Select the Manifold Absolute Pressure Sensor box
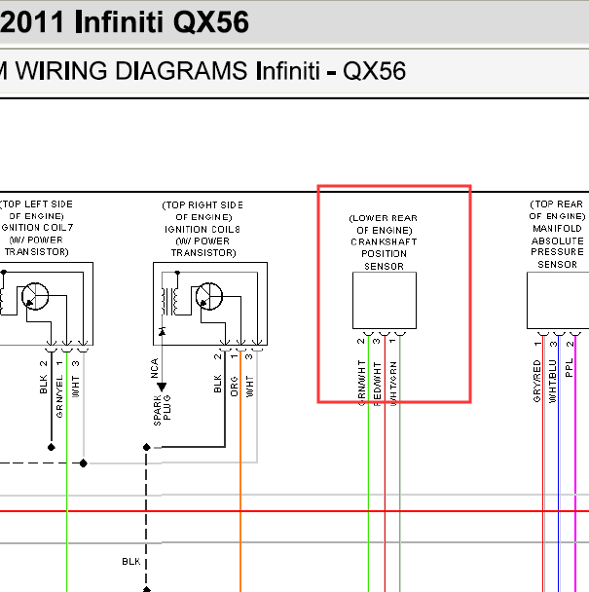 [x=558, y=300]
